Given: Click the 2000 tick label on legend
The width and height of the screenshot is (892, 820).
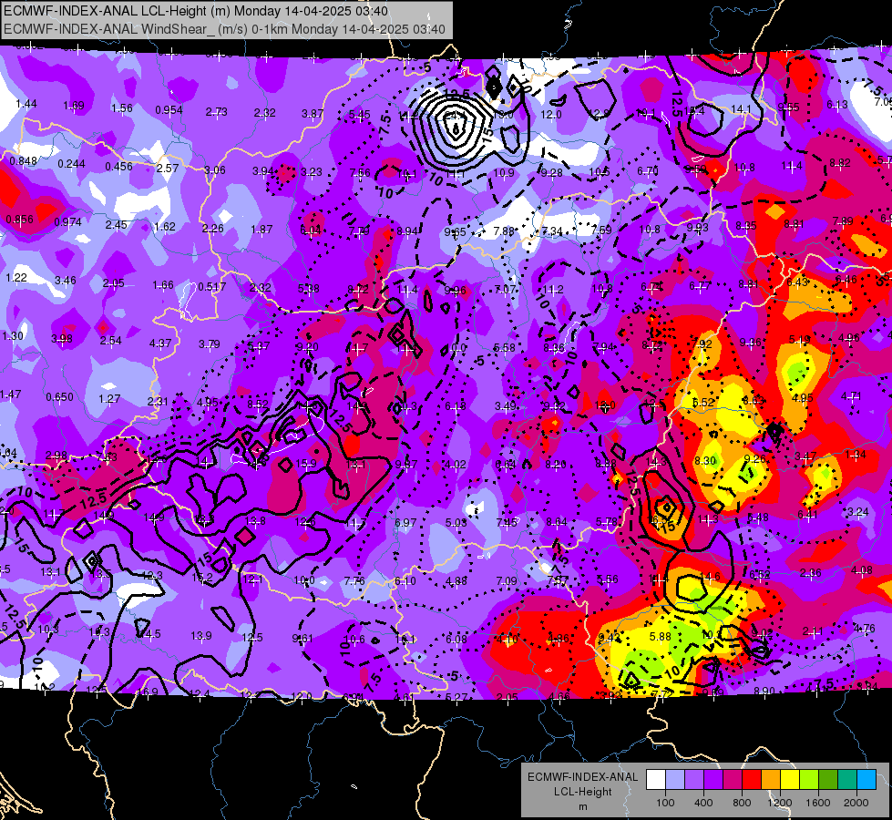Looking at the screenshot, I should (x=856, y=803).
